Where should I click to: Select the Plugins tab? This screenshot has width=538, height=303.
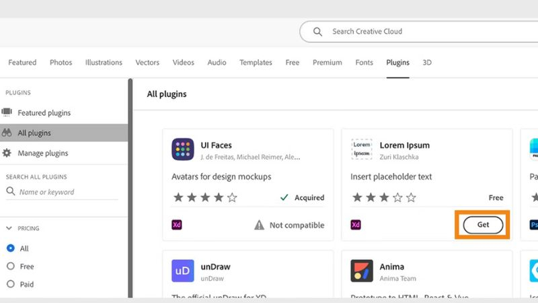[x=397, y=63]
